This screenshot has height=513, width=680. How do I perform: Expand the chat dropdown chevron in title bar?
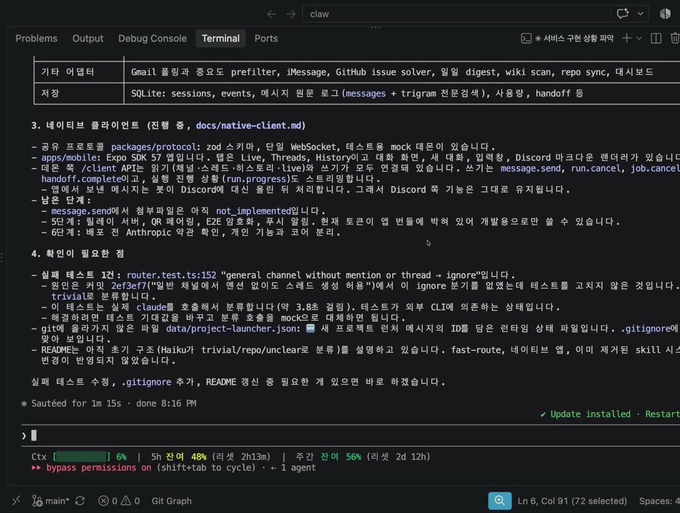point(641,14)
